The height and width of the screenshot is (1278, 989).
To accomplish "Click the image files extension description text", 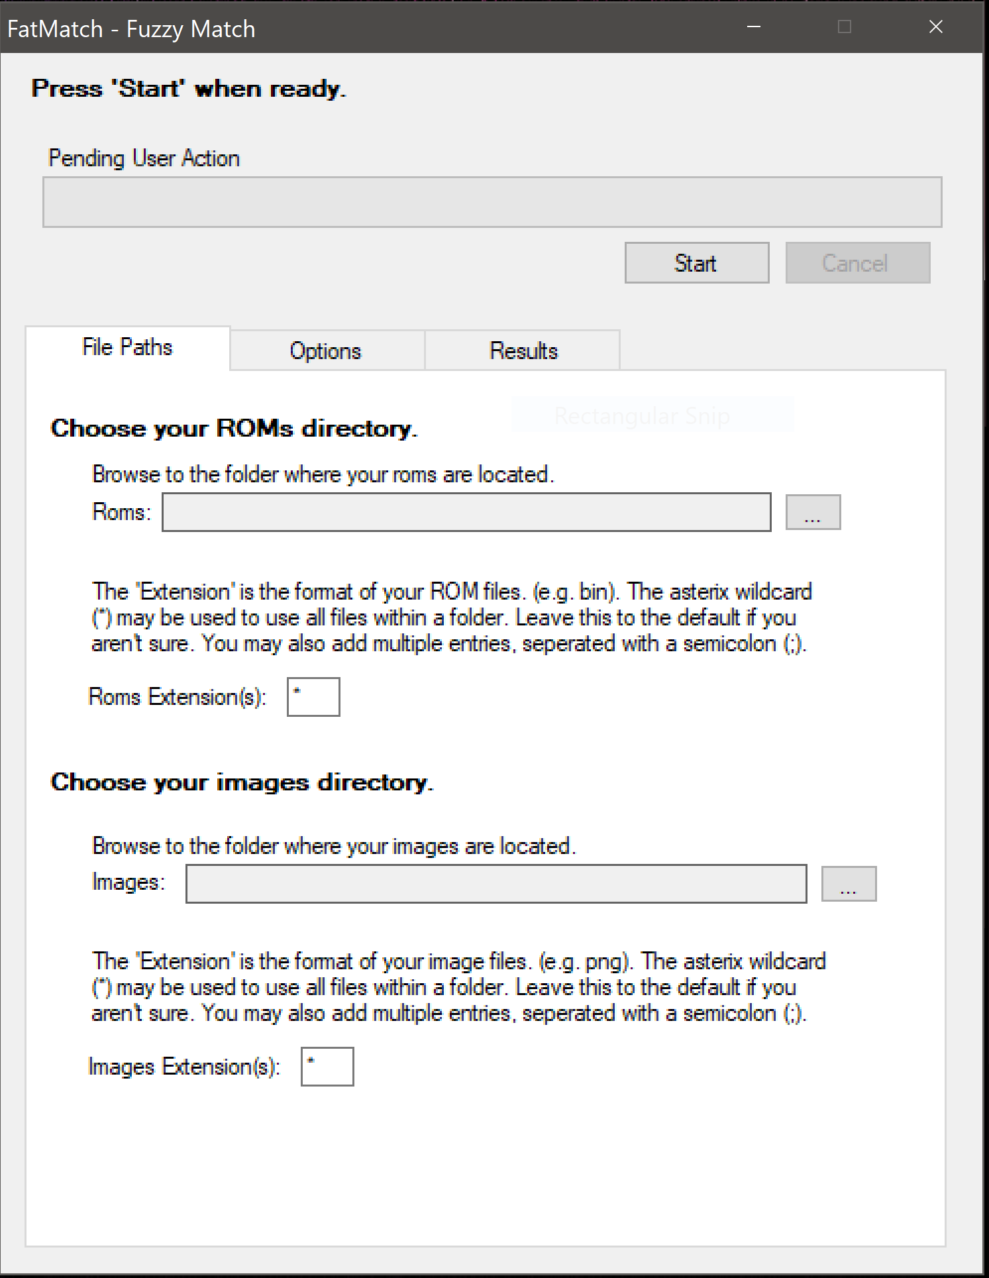I will 458,987.
